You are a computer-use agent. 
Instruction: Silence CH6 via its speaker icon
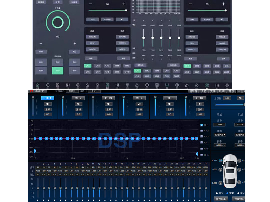coord(200,104)
